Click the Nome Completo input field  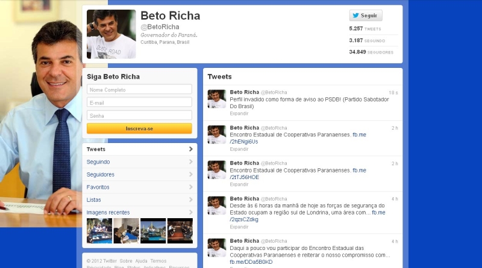[139, 90]
